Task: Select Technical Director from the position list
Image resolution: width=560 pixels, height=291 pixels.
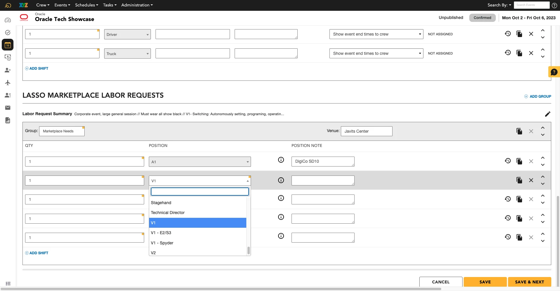Action: click(x=198, y=213)
